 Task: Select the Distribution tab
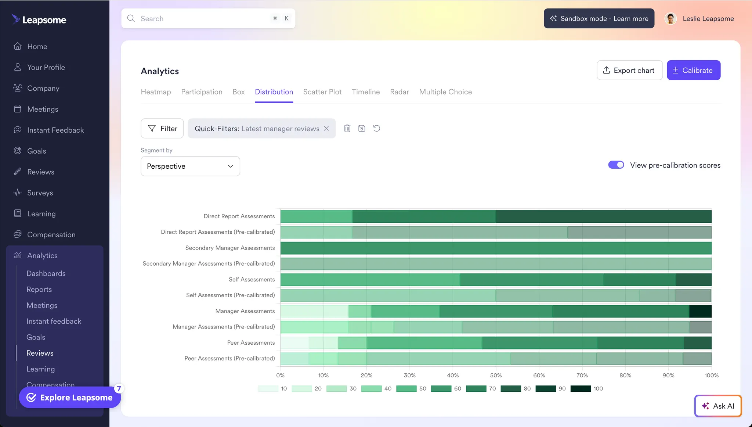coord(274,92)
